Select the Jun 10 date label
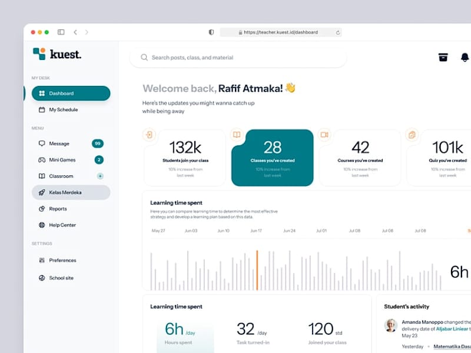The image size is (471, 353). pyautogui.click(x=224, y=231)
